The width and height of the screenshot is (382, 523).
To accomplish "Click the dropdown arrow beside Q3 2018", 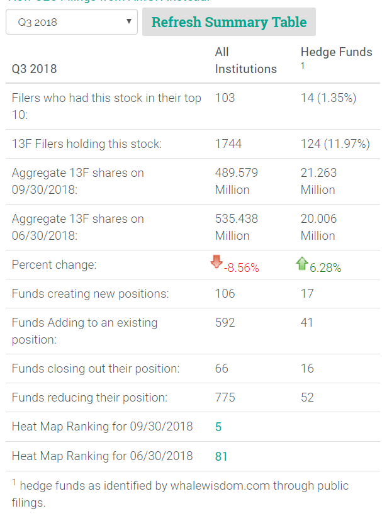I will 128,22.
